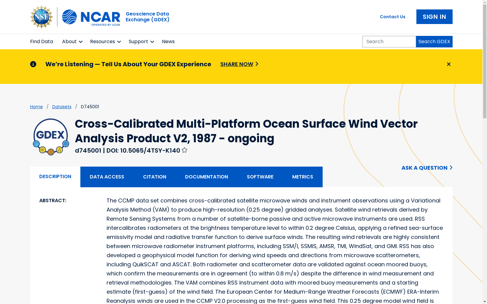This screenshot has height=304, width=487.
Task: Click the GDEX dataset logo icon
Action: 51,137
